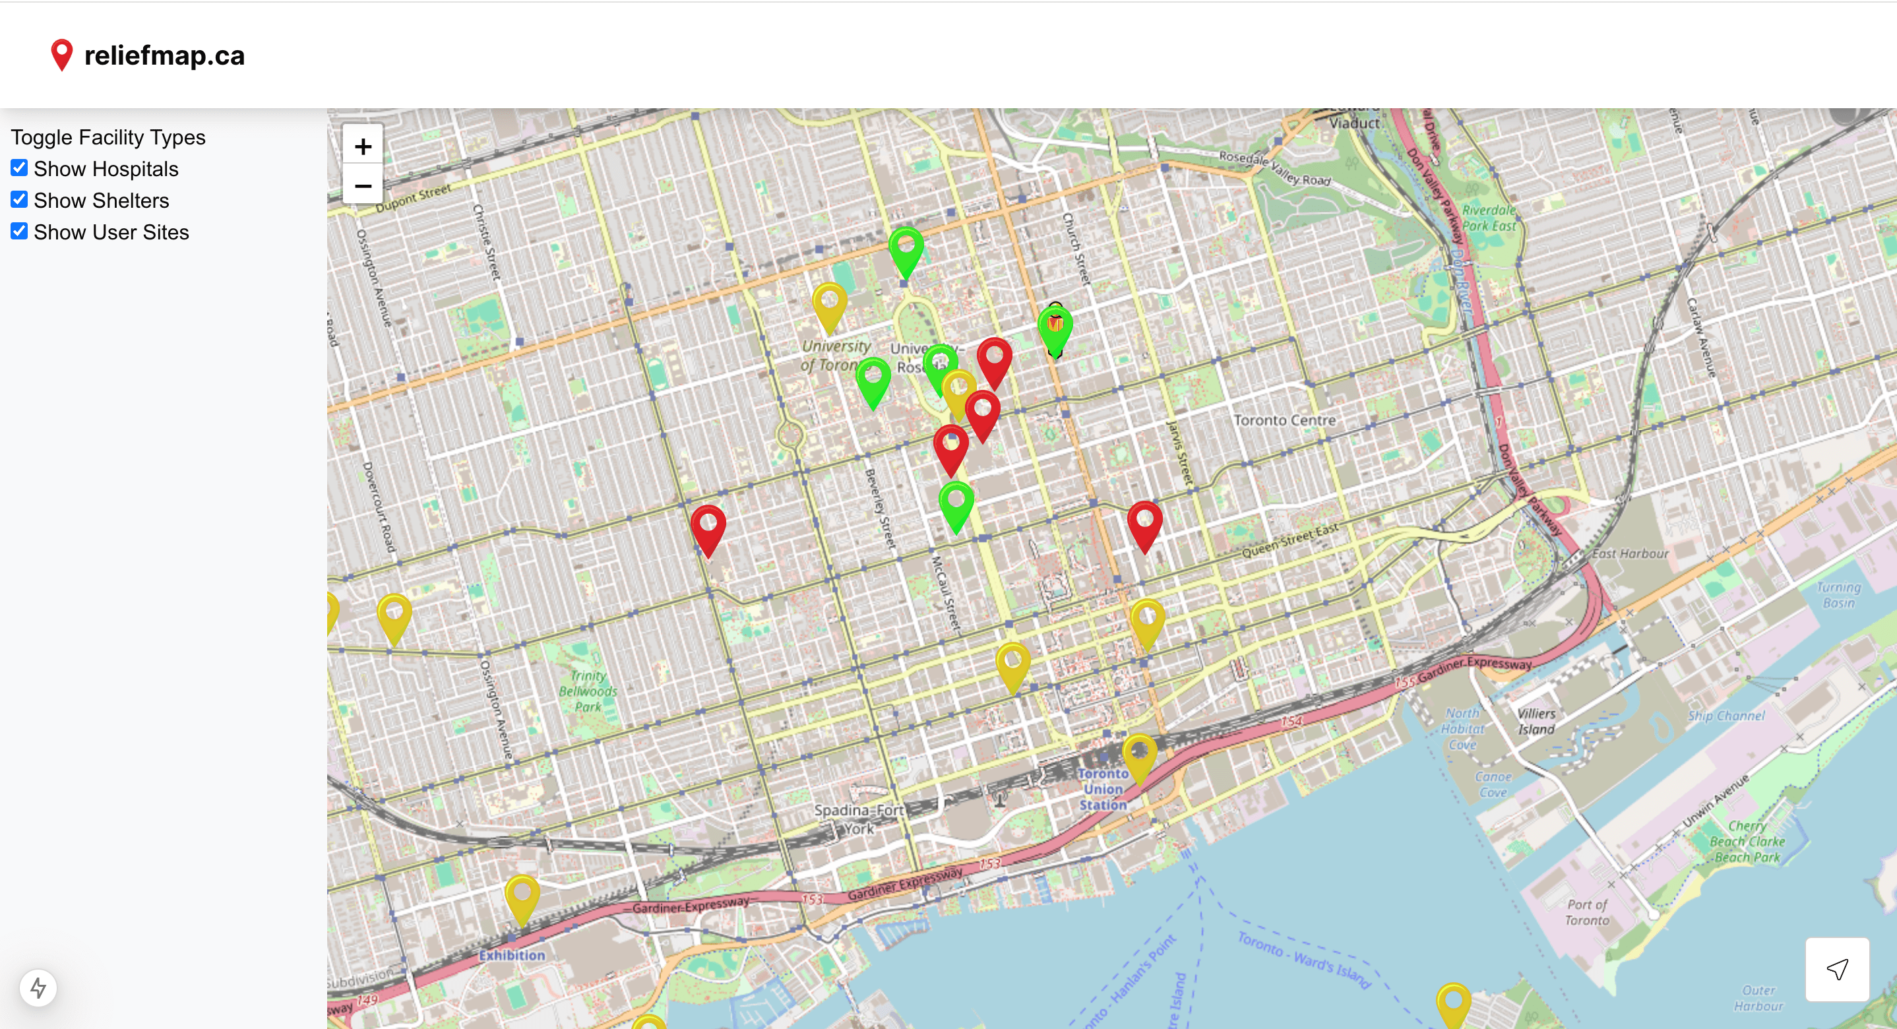Click the locate-me arrow button
Screen dimensions: 1897x1029
(1836, 968)
